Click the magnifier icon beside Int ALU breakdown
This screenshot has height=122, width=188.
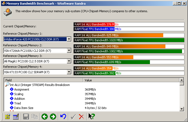coord(7,85)
